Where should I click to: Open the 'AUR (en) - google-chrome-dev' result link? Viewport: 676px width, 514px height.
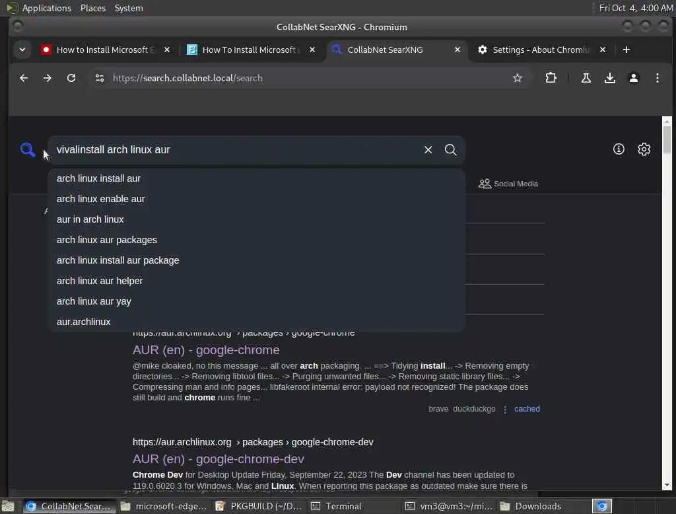pyautogui.click(x=218, y=459)
